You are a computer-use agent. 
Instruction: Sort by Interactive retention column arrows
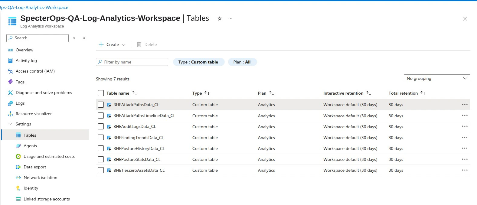tap(369, 93)
